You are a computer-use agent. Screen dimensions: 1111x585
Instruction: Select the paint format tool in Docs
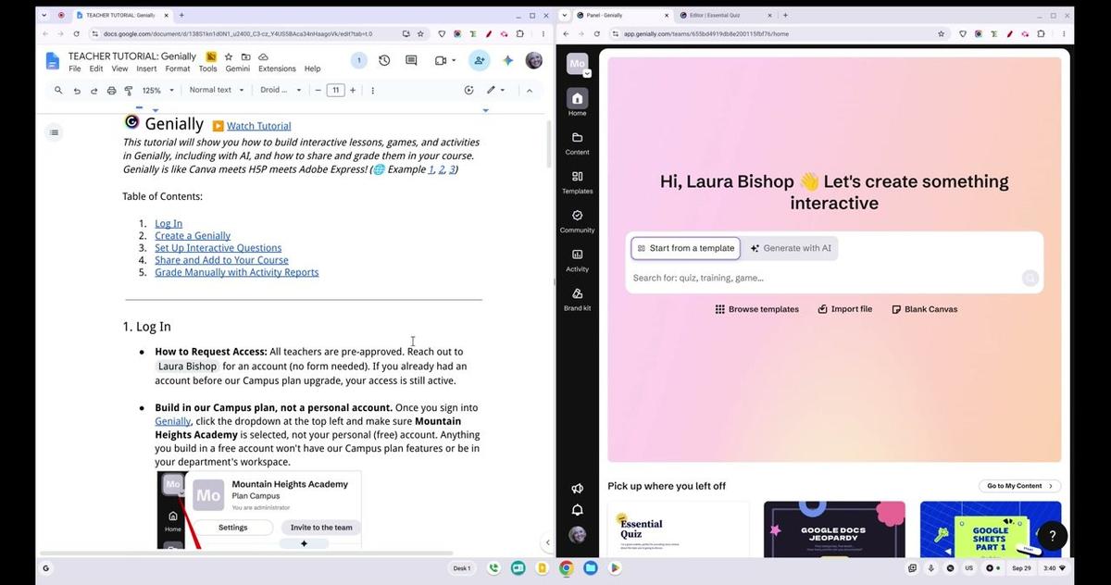[x=128, y=90]
